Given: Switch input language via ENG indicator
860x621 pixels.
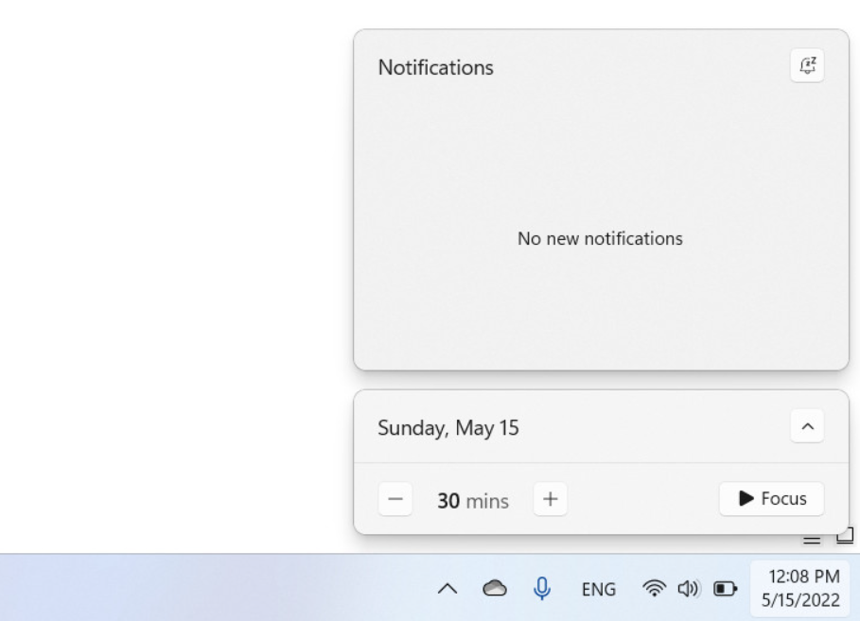Looking at the screenshot, I should pyautogui.click(x=598, y=590).
